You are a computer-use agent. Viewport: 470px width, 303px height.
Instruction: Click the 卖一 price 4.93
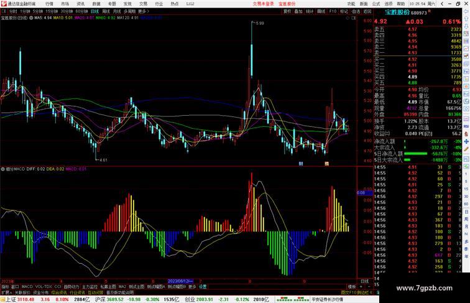point(412,53)
